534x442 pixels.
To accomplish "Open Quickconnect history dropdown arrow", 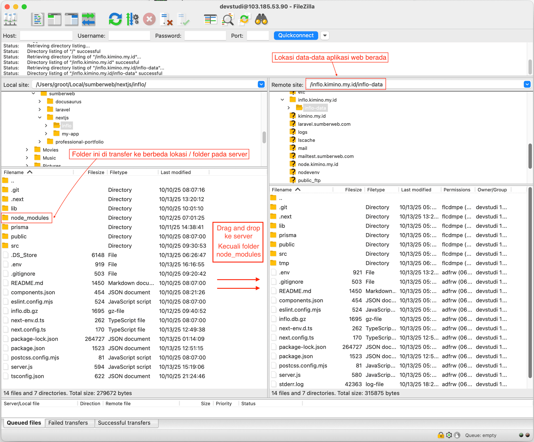I will (x=325, y=36).
